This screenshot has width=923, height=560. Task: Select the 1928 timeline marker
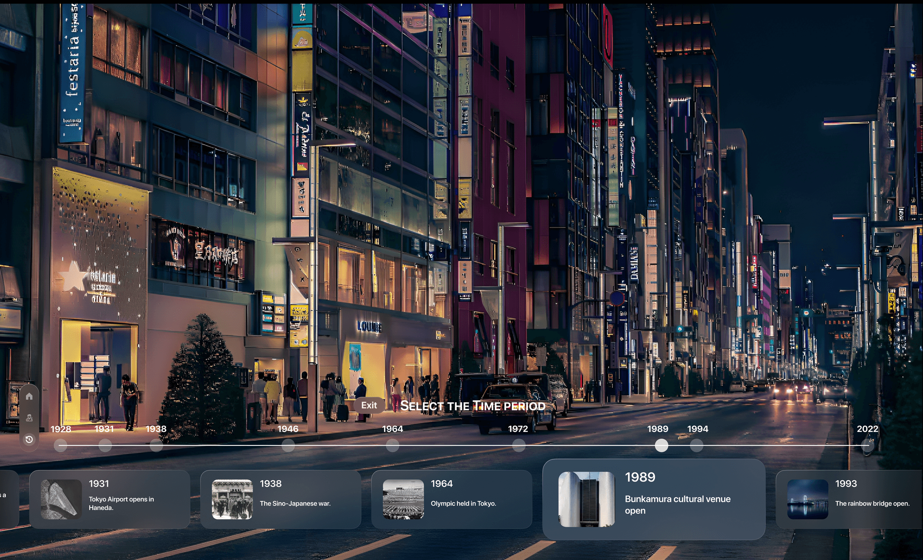(x=60, y=445)
